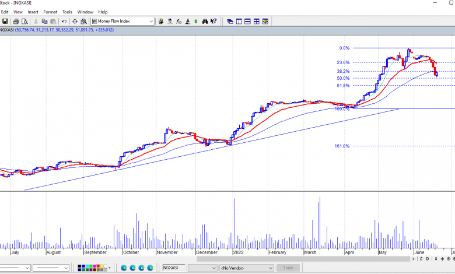The width and height of the screenshot is (455, 274).
Task: Click the Print icon
Action: tap(16, 21)
